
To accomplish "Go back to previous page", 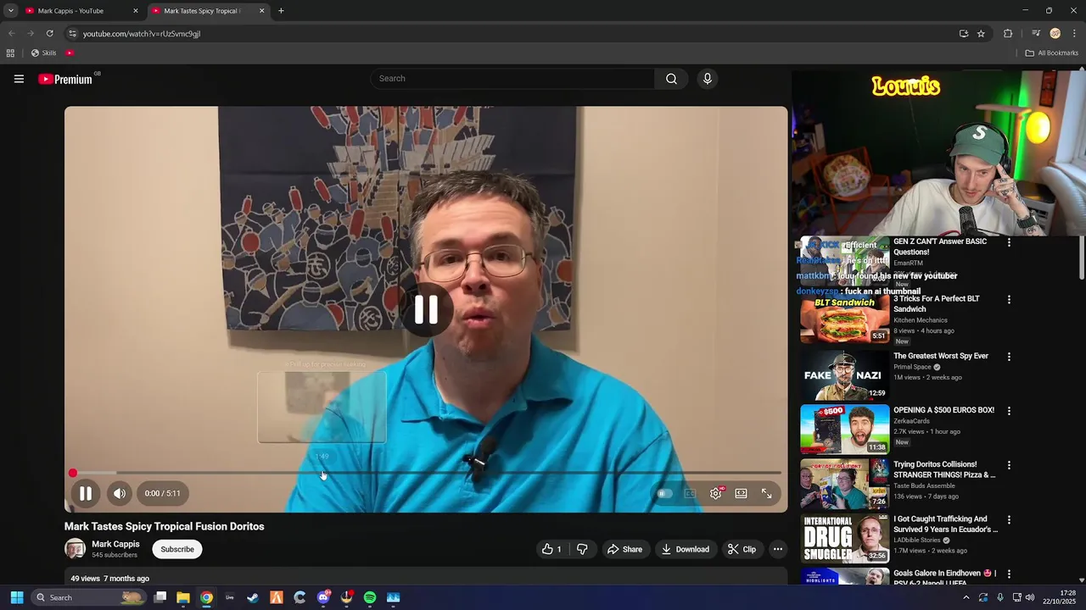I will pyautogui.click(x=11, y=33).
